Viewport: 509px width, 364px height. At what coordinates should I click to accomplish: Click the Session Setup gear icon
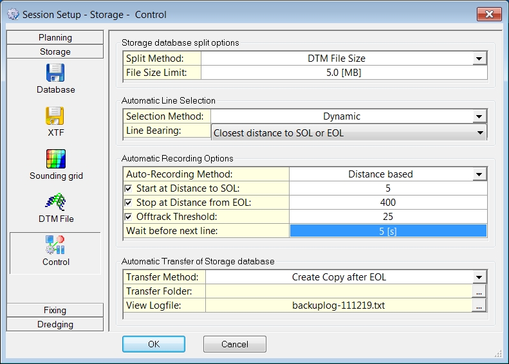click(12, 14)
